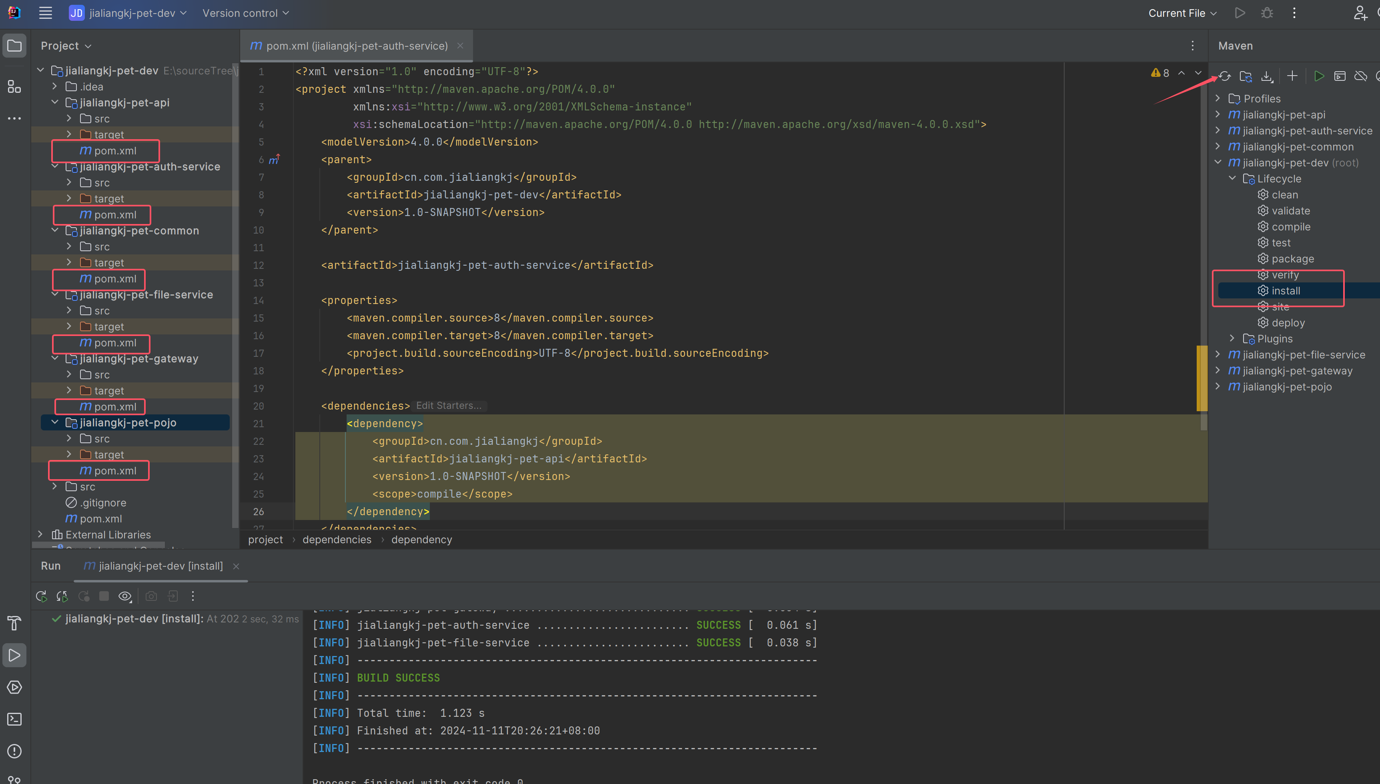
Task: Close the pom.xml editor tab
Action: click(460, 46)
